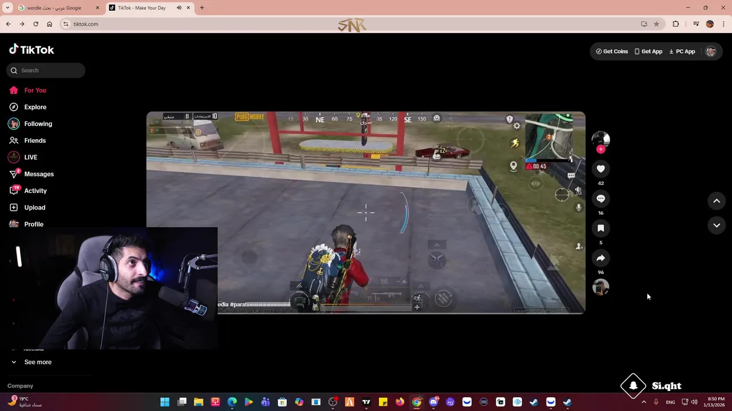Share the video via arrow icon
732x411 pixels.
[600, 258]
